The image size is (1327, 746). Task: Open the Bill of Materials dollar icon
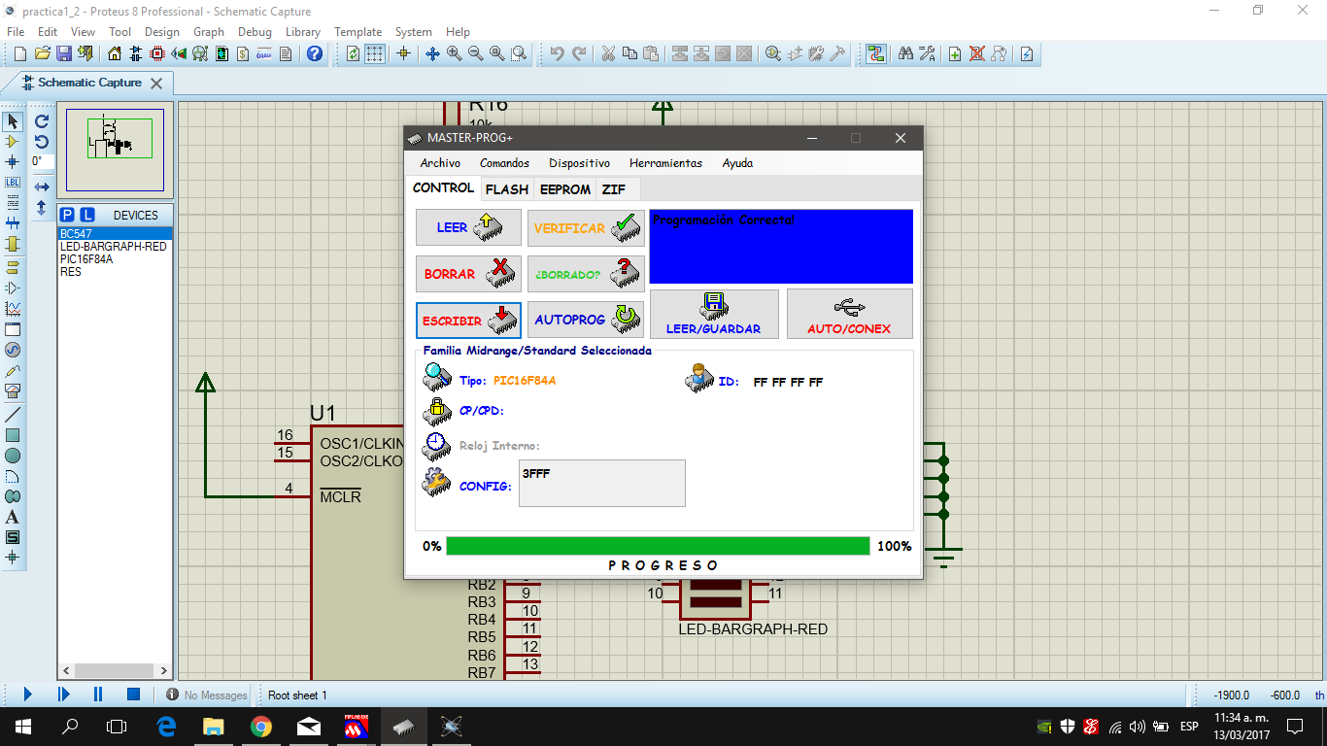[x=243, y=53]
